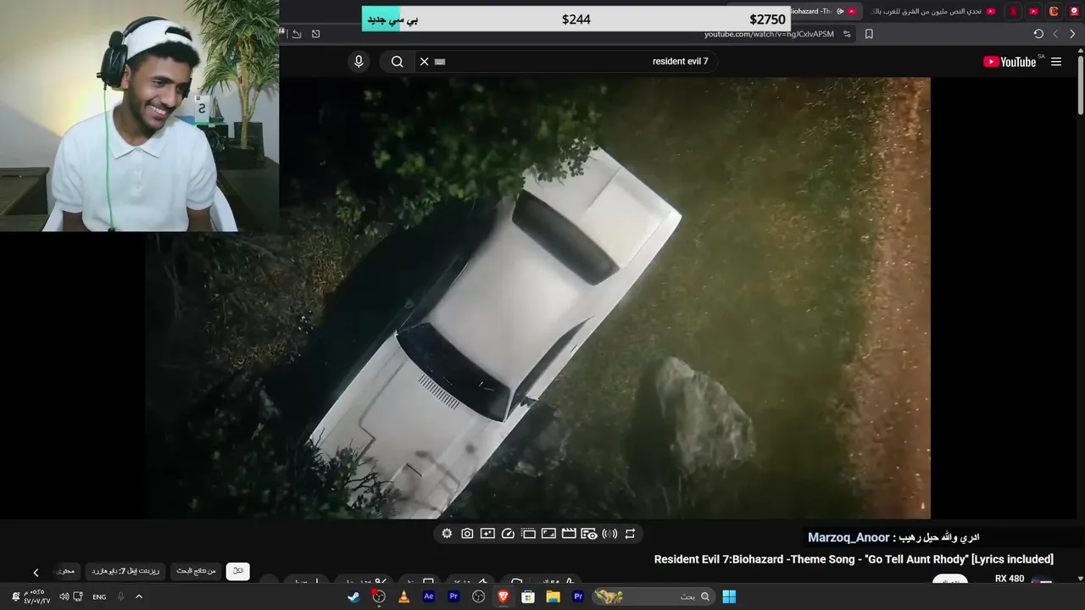Click the Windows taskbar search box
This screenshot has height=610, width=1085.
(x=654, y=596)
